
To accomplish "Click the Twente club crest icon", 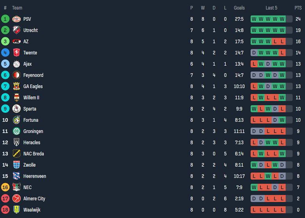I will tap(16, 53).
